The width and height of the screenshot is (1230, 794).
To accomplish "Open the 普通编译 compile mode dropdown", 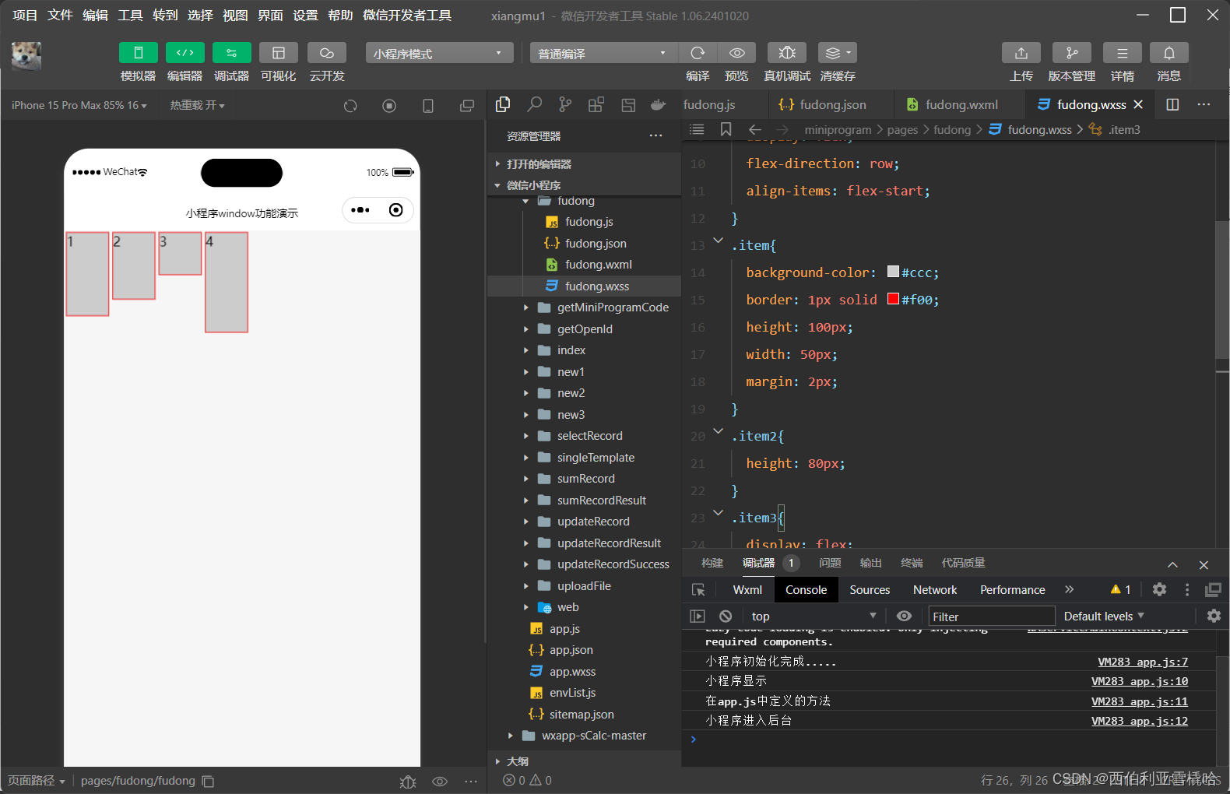I will [604, 53].
